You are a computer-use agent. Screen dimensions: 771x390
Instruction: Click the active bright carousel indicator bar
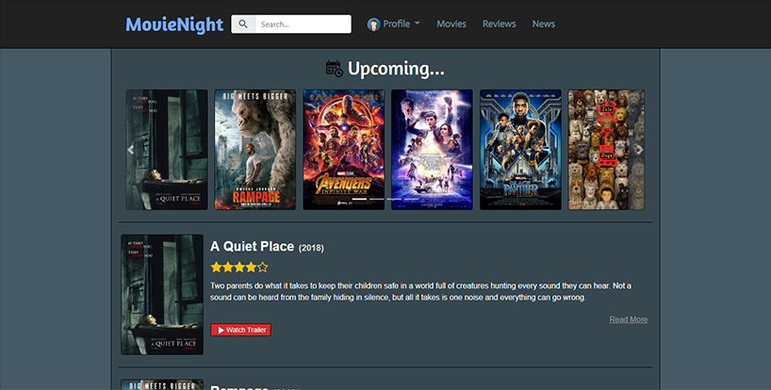coord(359,199)
